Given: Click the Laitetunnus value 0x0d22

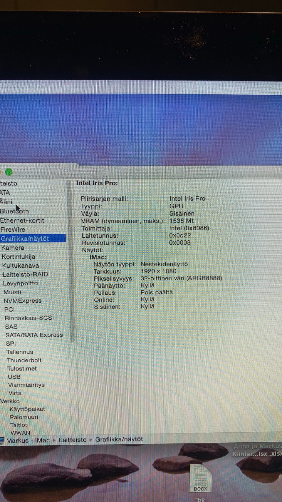Looking at the screenshot, I should click(180, 236).
